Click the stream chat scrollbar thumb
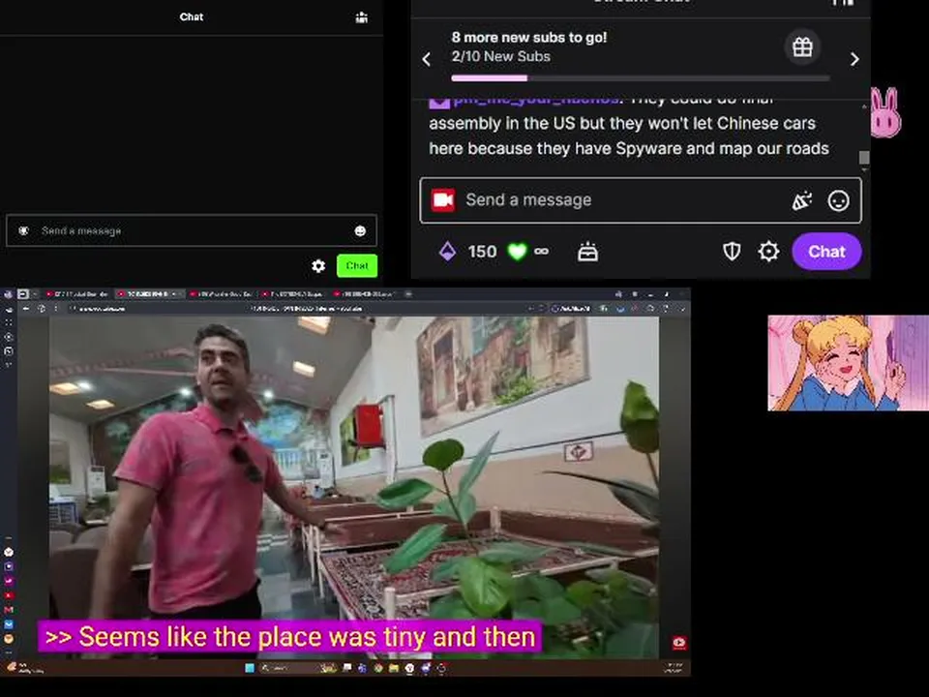The height and width of the screenshot is (697, 929). coord(864,157)
